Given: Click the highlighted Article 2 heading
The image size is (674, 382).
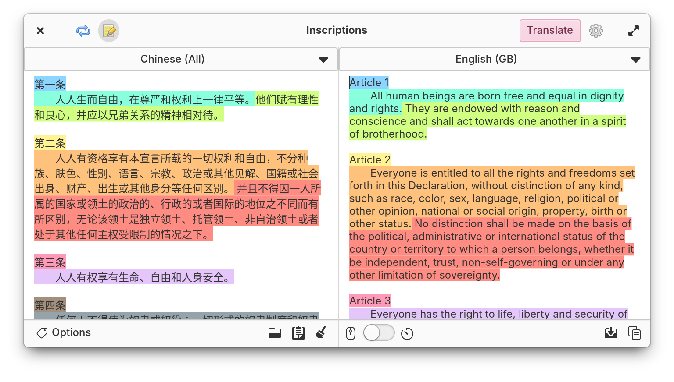Looking at the screenshot, I should pos(369,159).
